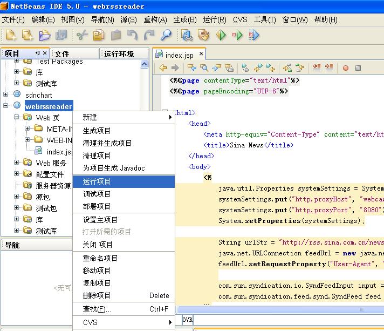The image size is (384, 331).
Task: Select 重命名项目 in the context menu
Action: pyautogui.click(x=124, y=259)
